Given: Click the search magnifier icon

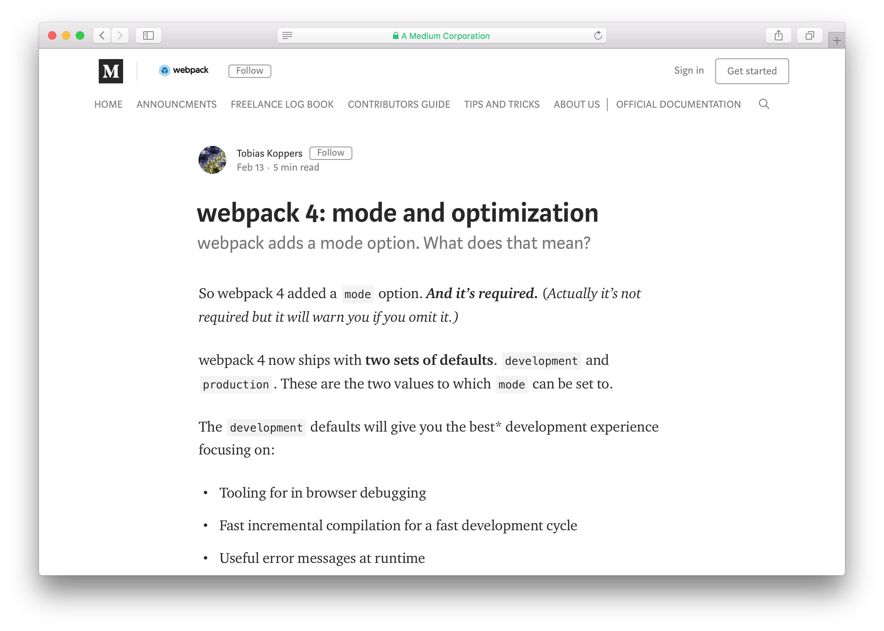Looking at the screenshot, I should point(763,104).
